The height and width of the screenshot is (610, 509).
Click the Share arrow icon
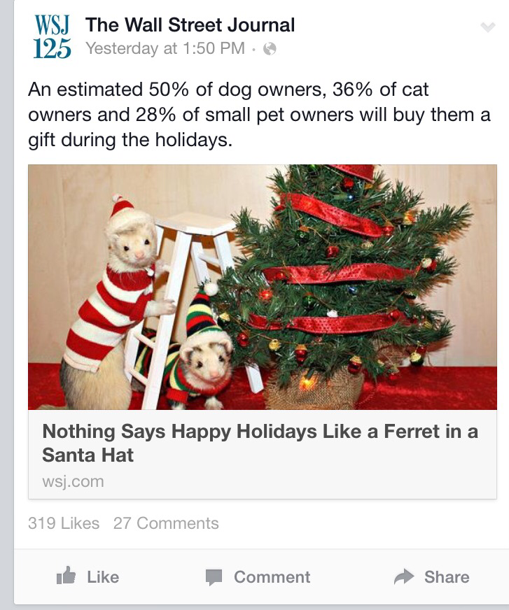pyautogui.click(x=404, y=576)
